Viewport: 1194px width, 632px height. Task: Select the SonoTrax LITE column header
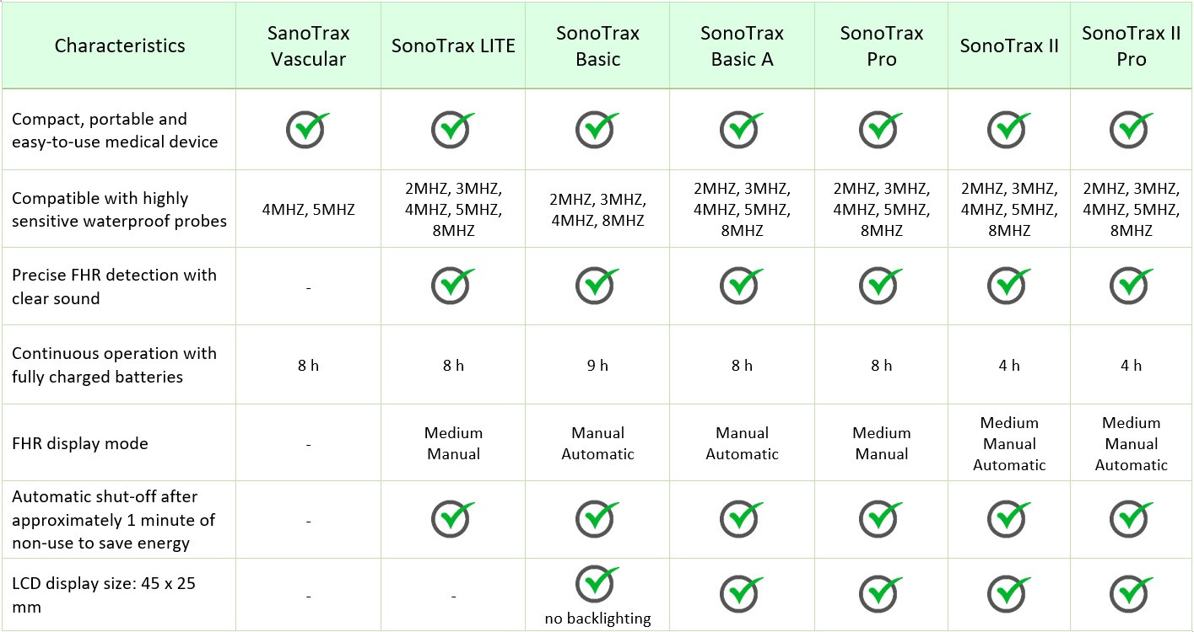(x=453, y=46)
